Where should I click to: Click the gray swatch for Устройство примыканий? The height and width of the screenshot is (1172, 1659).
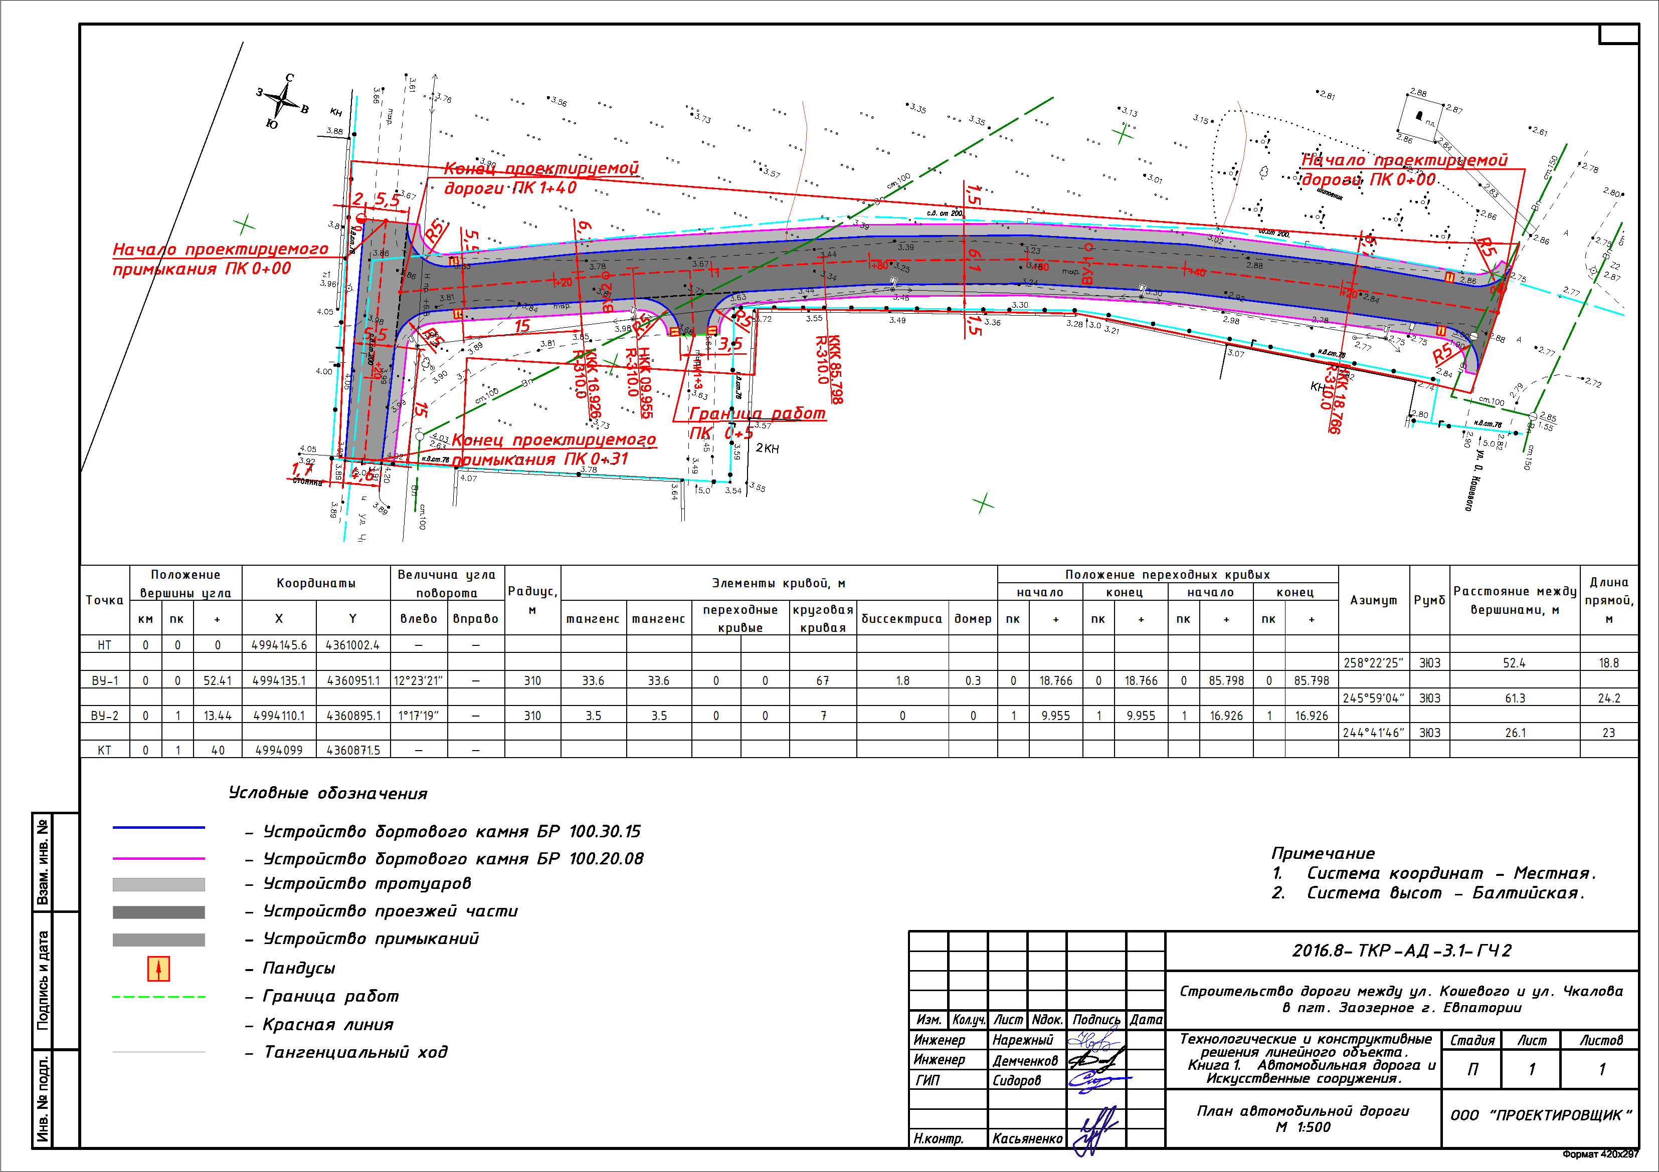coord(158,940)
